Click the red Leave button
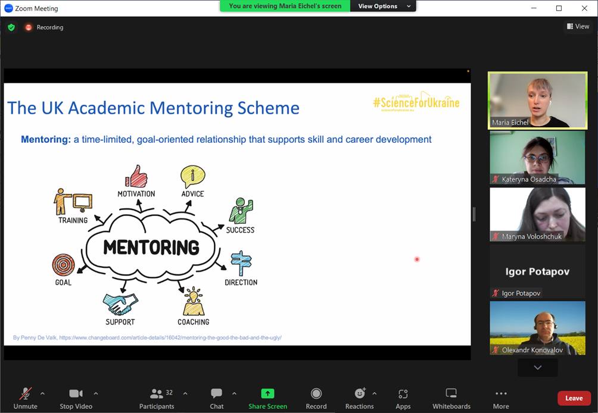This screenshot has width=598, height=413. point(574,398)
